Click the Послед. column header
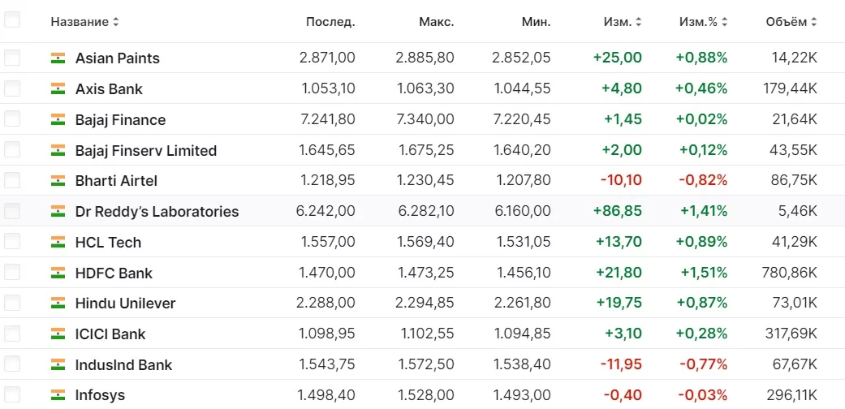This screenshot has height=409, width=845. coord(330,22)
